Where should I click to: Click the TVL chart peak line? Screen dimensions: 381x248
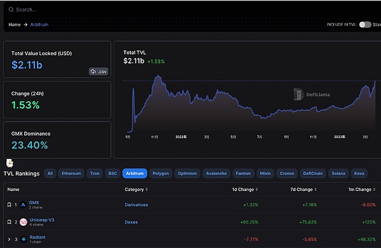click(x=158, y=76)
